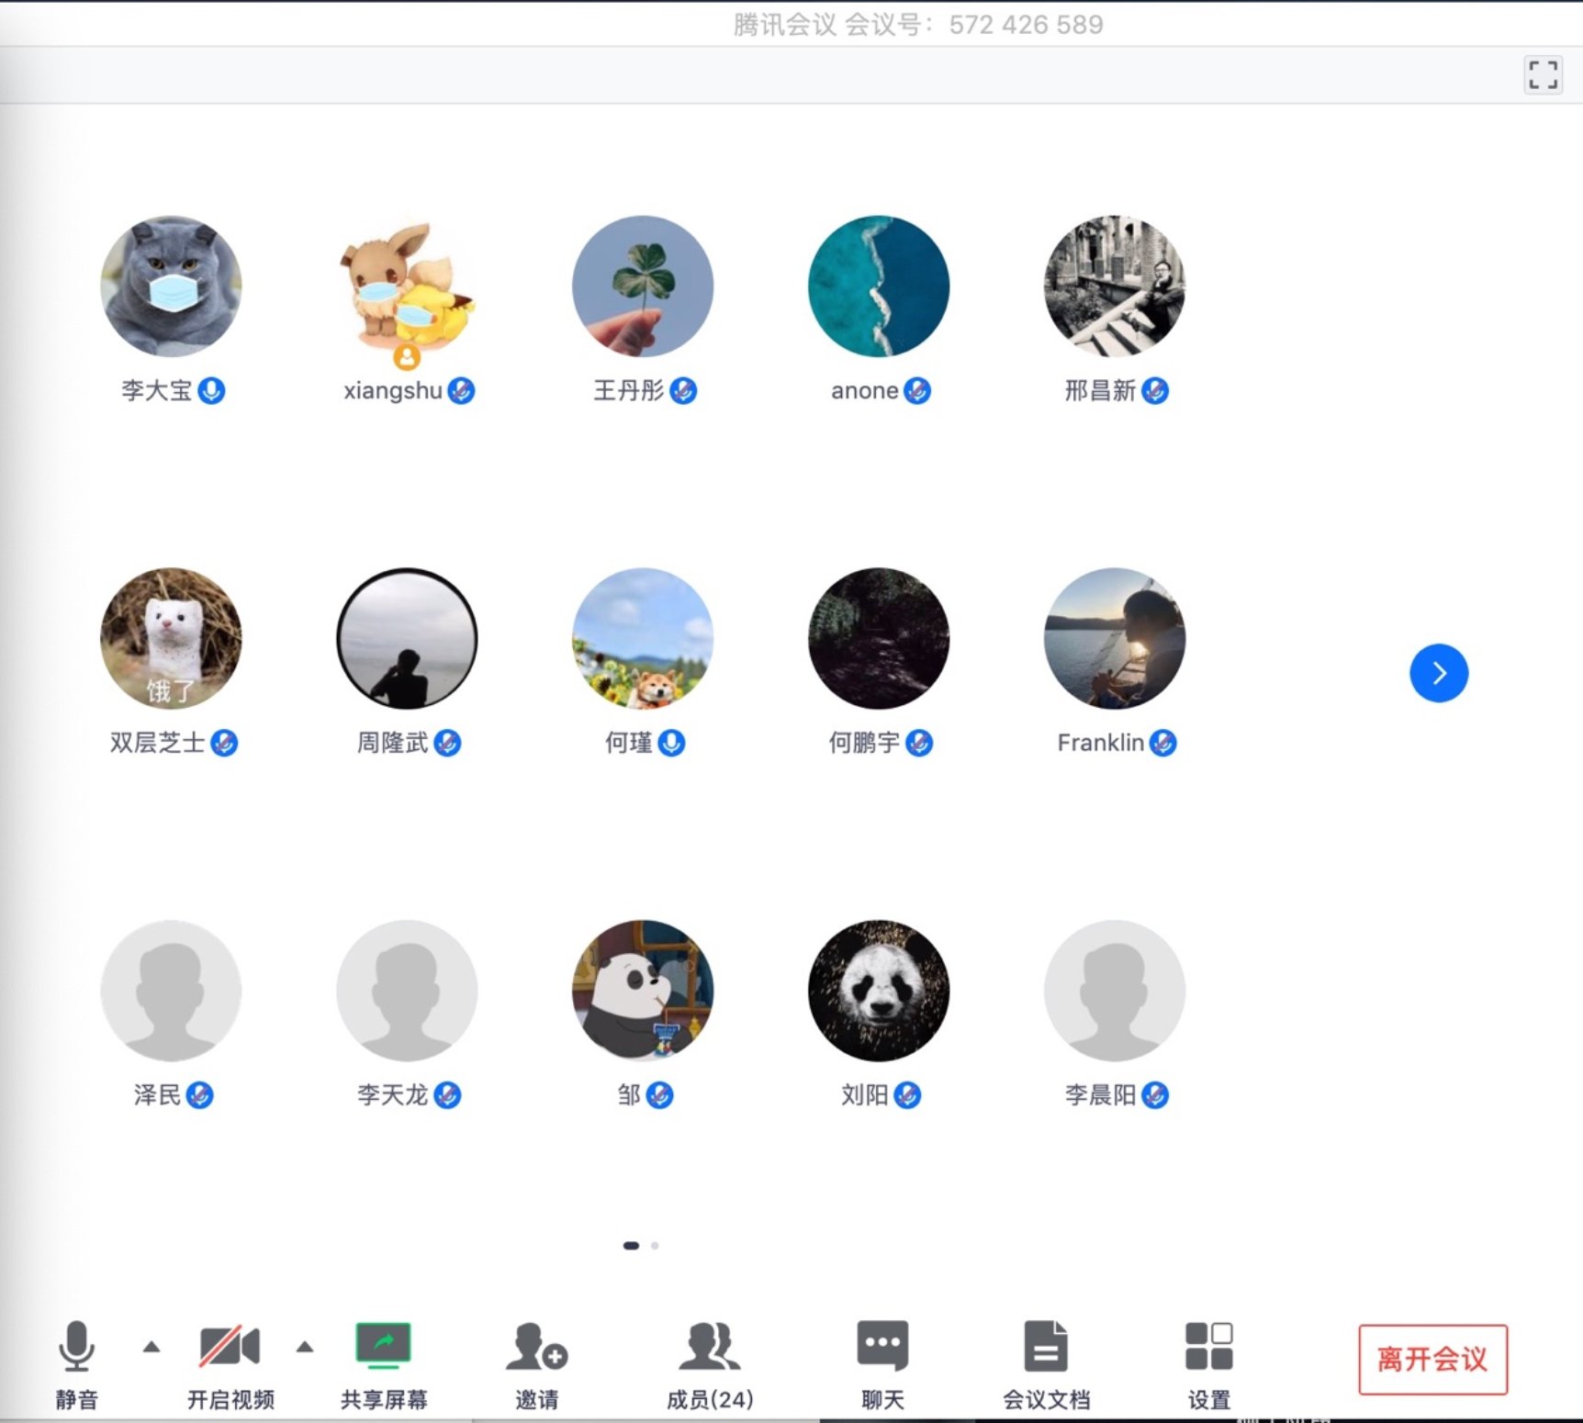The height and width of the screenshot is (1423, 1583).
Task: Open the 邀请 invite icon
Action: (x=536, y=1347)
